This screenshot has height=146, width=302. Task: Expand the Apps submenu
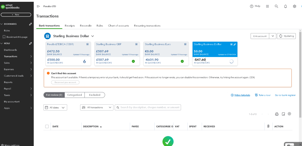(31, 108)
